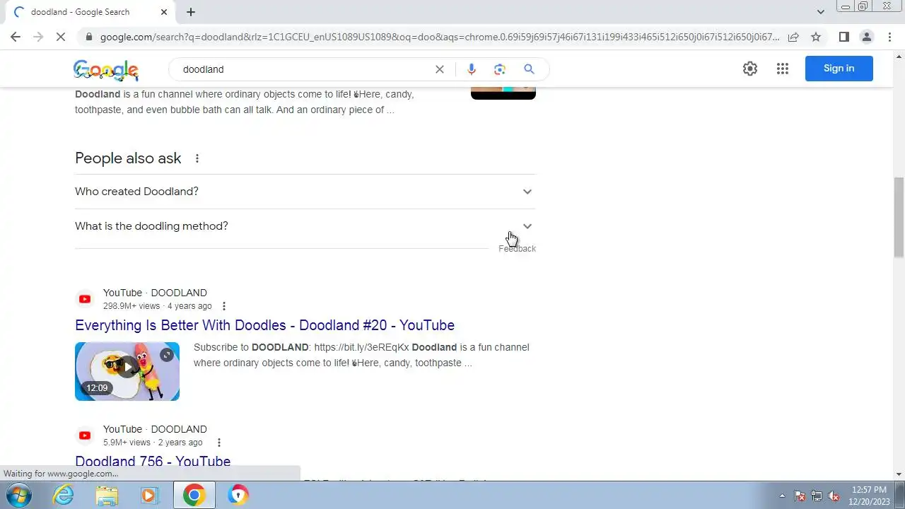Click 'People also ask' heading
The width and height of the screenshot is (905, 509).
tap(128, 158)
